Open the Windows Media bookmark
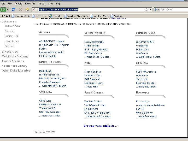 [99, 16]
